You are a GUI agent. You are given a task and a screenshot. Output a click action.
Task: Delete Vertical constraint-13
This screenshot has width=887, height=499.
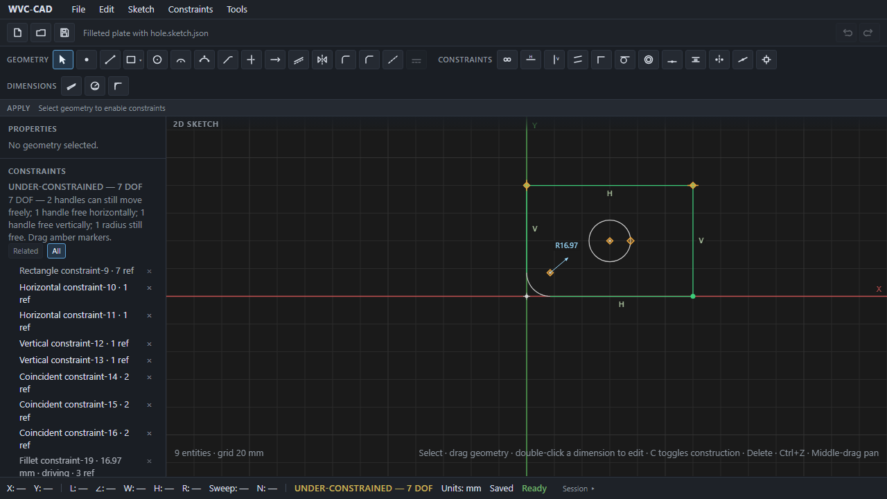(149, 360)
